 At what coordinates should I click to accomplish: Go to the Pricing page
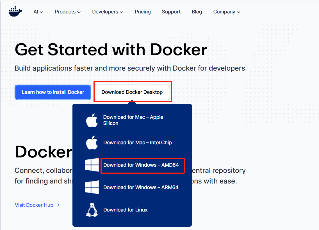pos(143,12)
